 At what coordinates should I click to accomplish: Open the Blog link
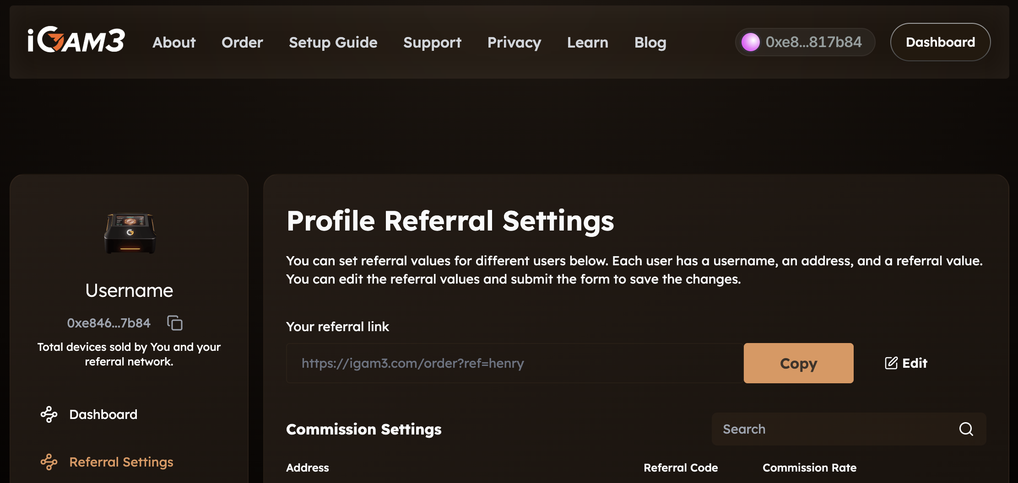(650, 43)
